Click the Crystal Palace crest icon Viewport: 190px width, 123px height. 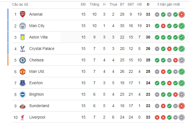click(23, 49)
